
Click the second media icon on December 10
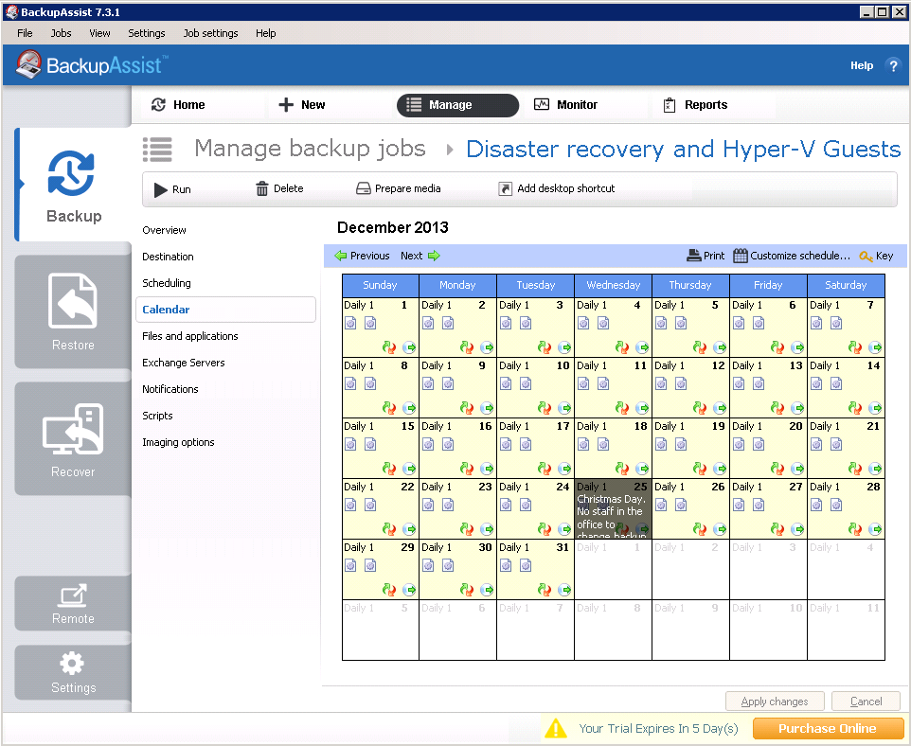(x=526, y=383)
